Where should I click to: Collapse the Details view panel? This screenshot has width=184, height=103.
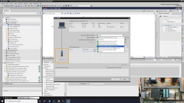click(3, 84)
